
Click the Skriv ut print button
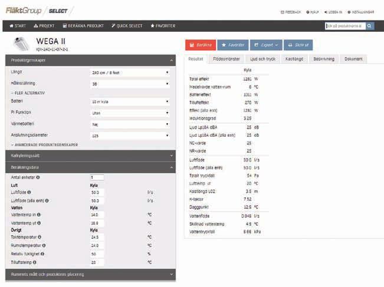(298, 45)
